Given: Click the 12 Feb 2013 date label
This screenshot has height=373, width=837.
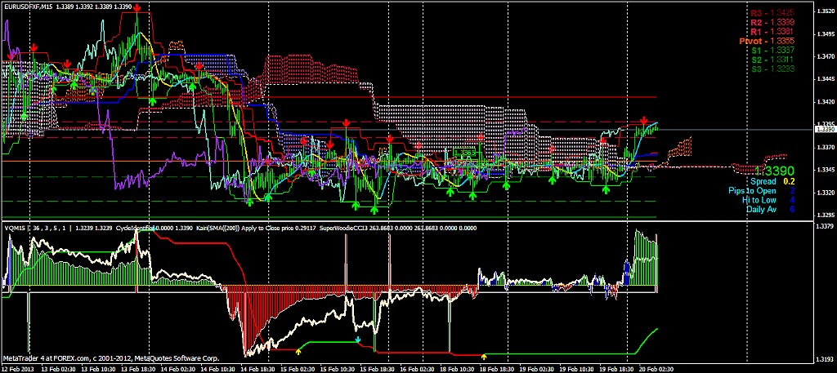Looking at the screenshot, I should (x=16, y=369).
